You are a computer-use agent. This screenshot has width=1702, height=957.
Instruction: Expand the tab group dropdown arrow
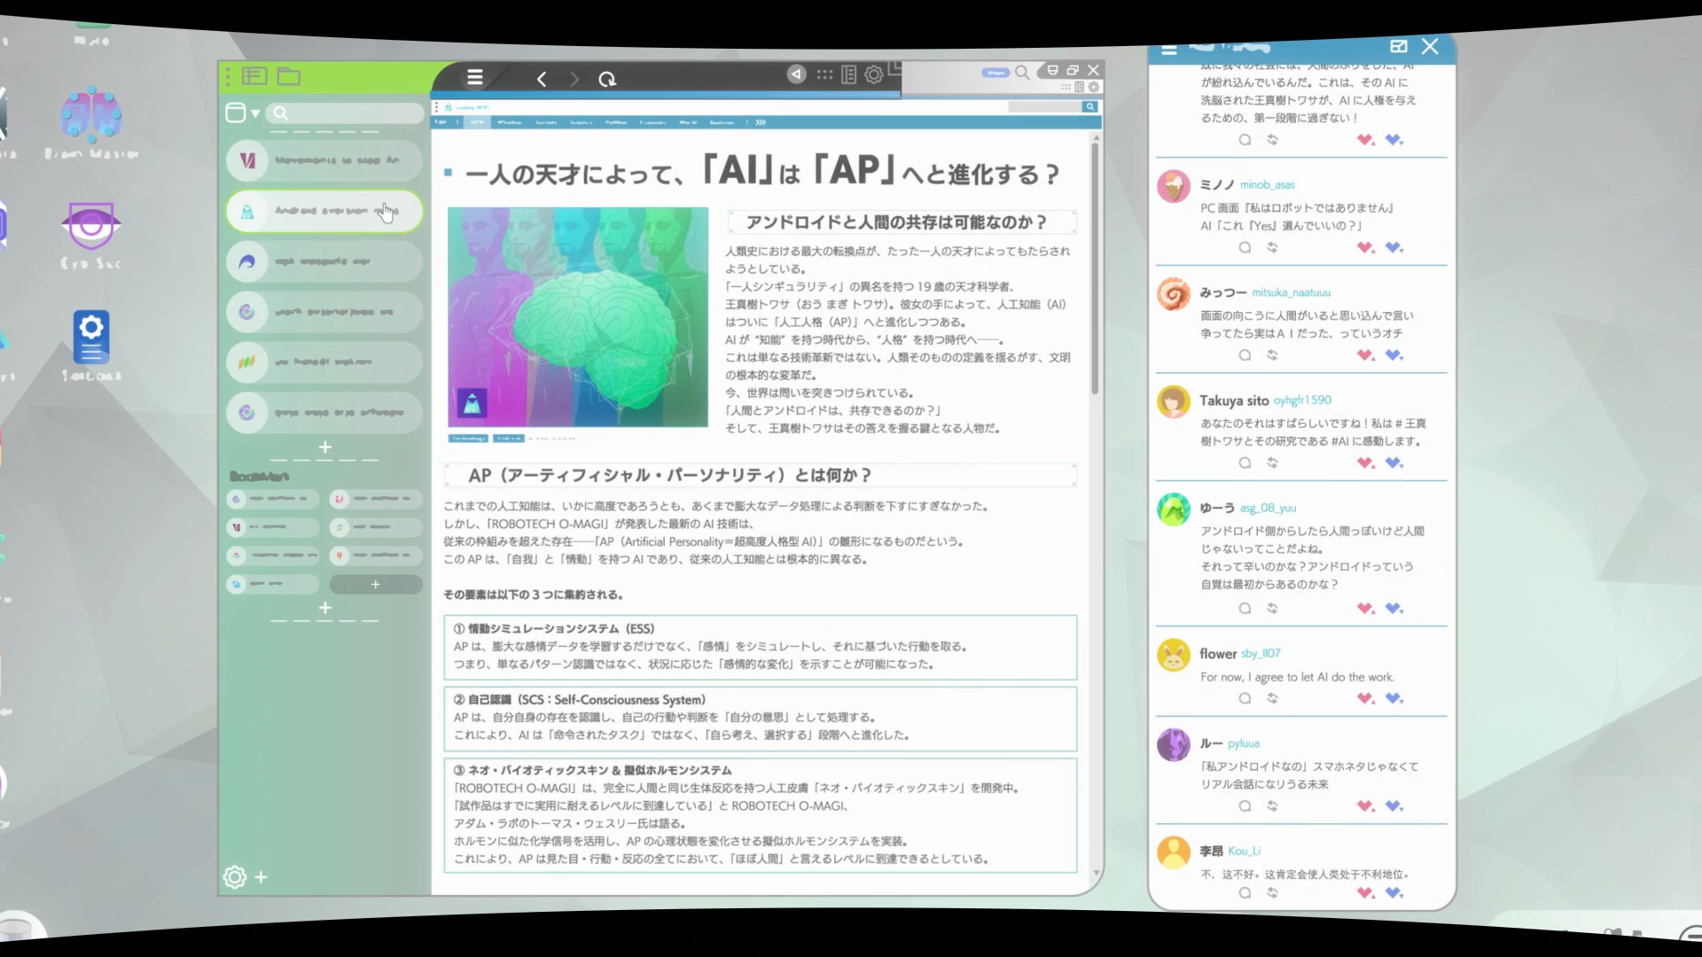tap(255, 113)
